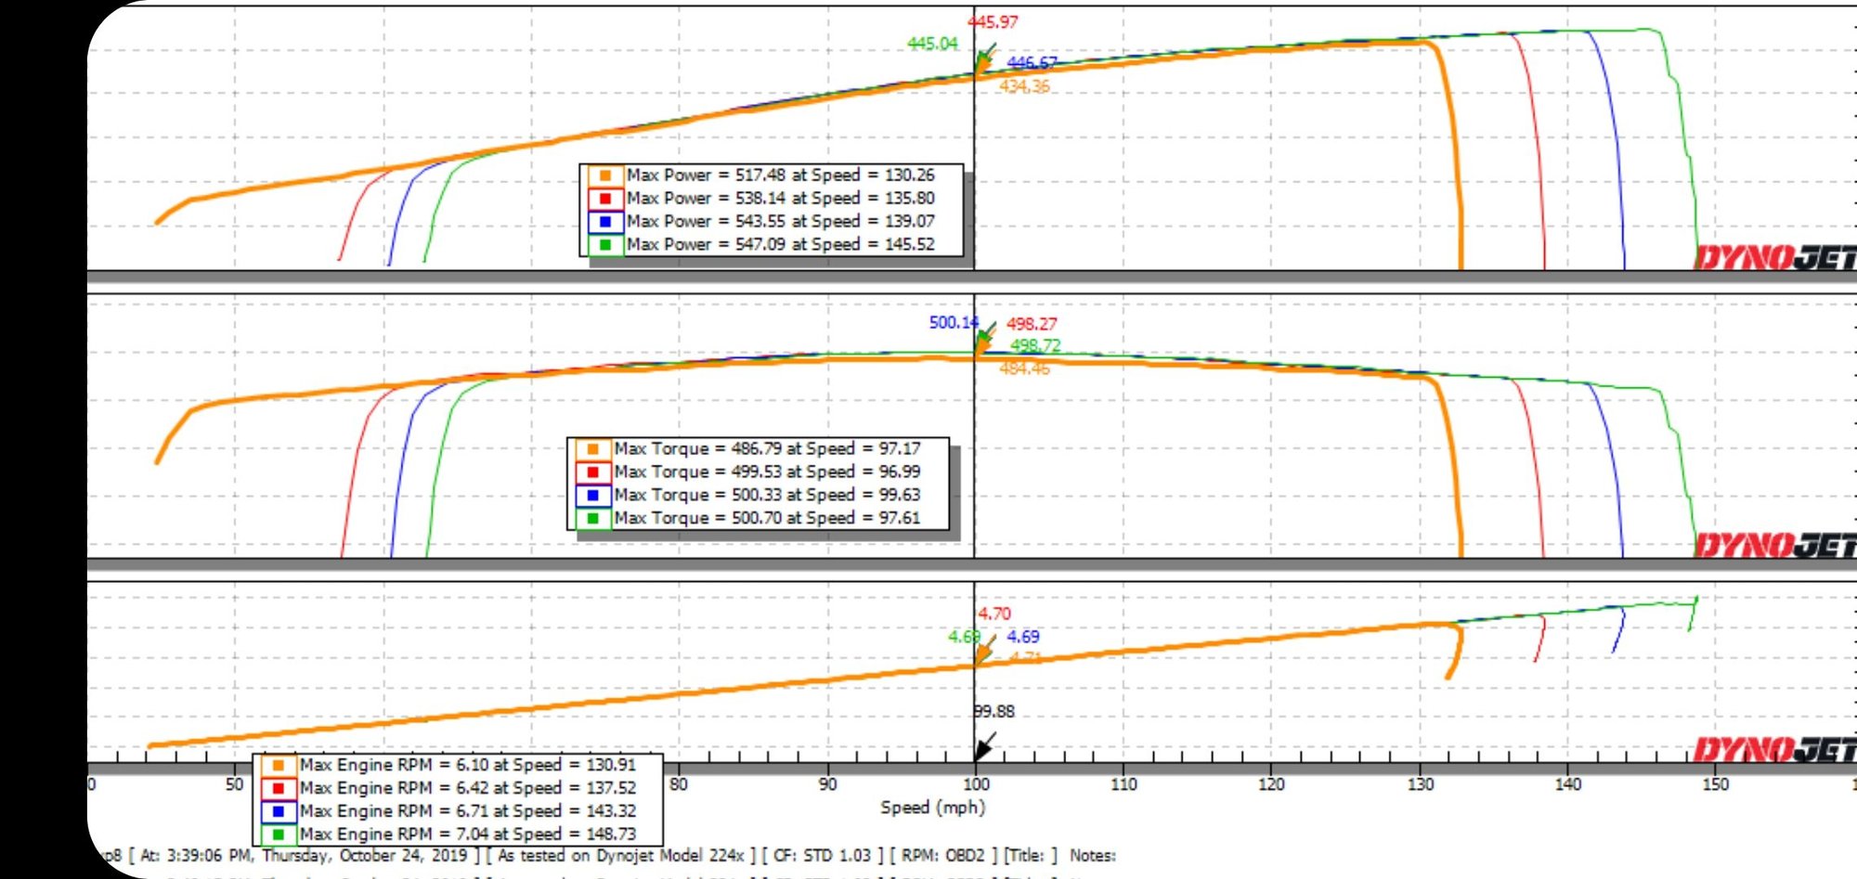The width and height of the screenshot is (1857, 879).
Task: Click the 130 tick on the speed axis
Action: pyautogui.click(x=1420, y=785)
